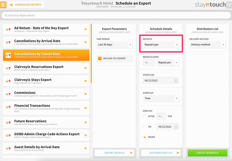Open the Delivery method dropdown
This screenshot has width=232, height=161.
pos(208,45)
